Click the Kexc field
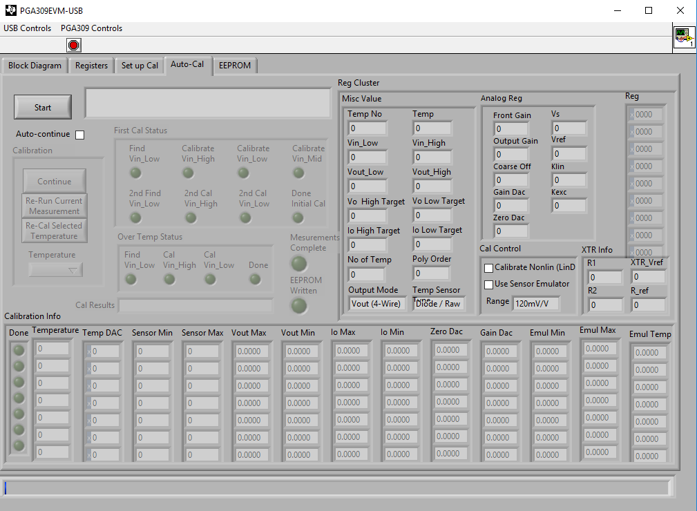697x511 pixels. pyautogui.click(x=569, y=206)
